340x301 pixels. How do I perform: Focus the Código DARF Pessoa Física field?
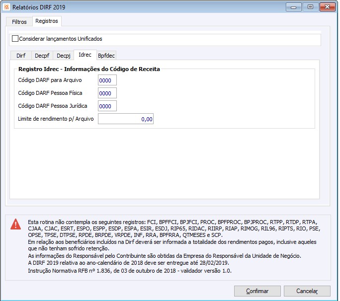tap(107, 93)
